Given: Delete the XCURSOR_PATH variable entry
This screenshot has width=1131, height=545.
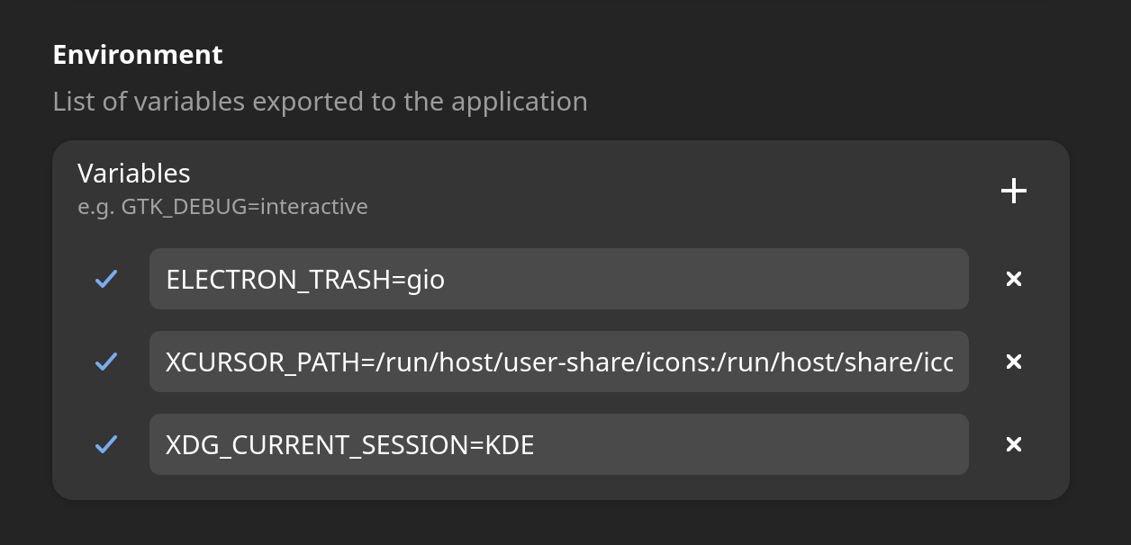Looking at the screenshot, I should coord(1014,362).
